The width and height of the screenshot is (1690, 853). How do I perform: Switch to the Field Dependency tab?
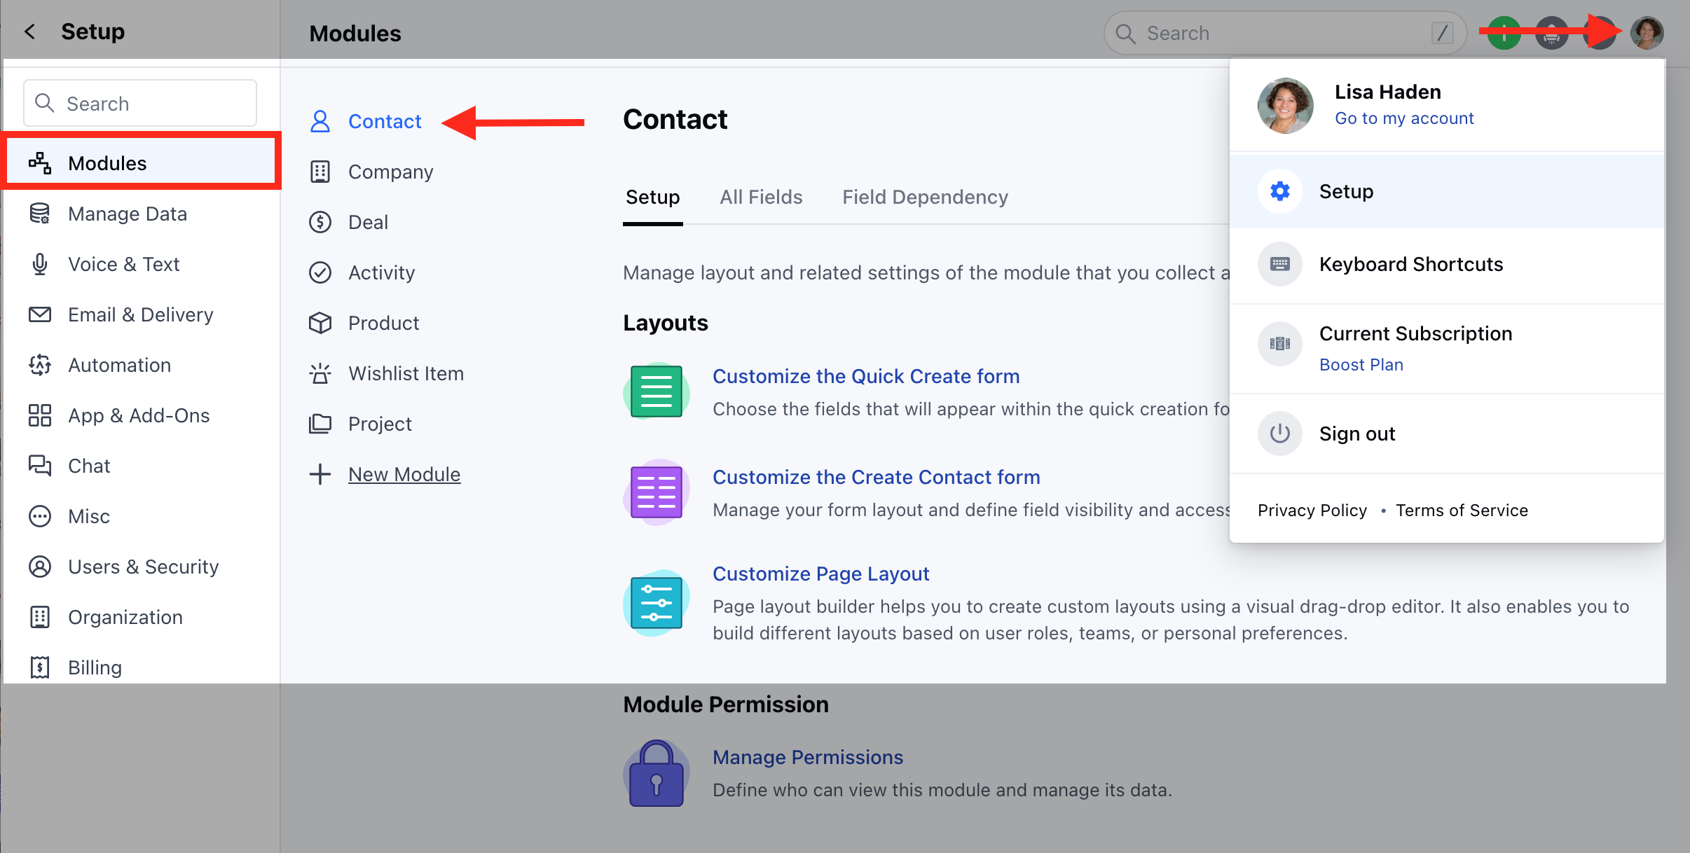(925, 197)
